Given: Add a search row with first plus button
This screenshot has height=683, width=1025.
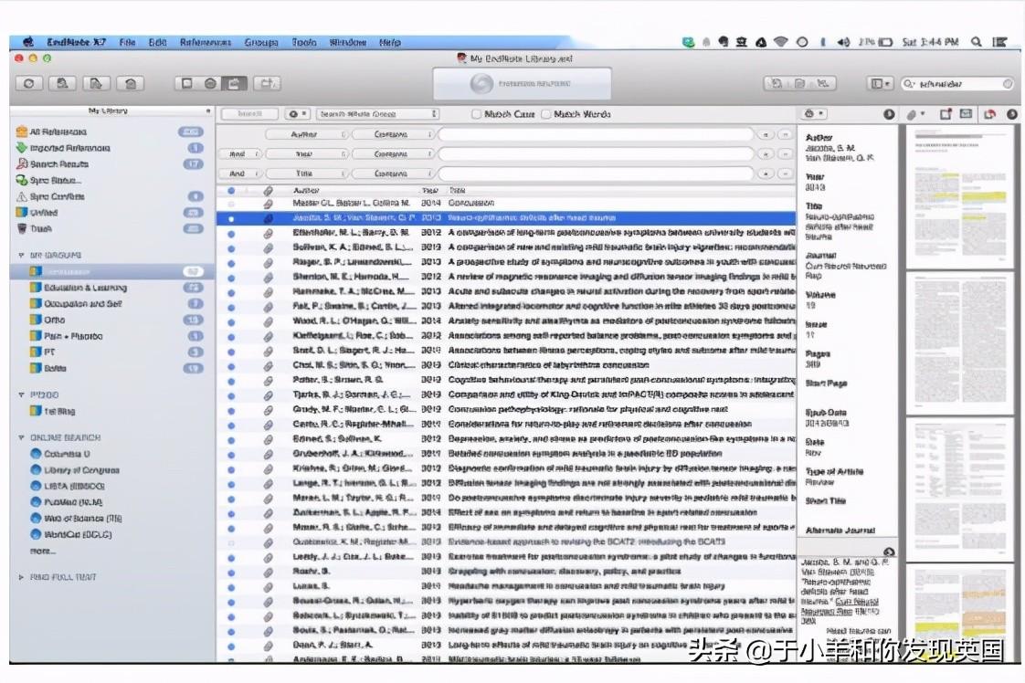Looking at the screenshot, I should 765,134.
